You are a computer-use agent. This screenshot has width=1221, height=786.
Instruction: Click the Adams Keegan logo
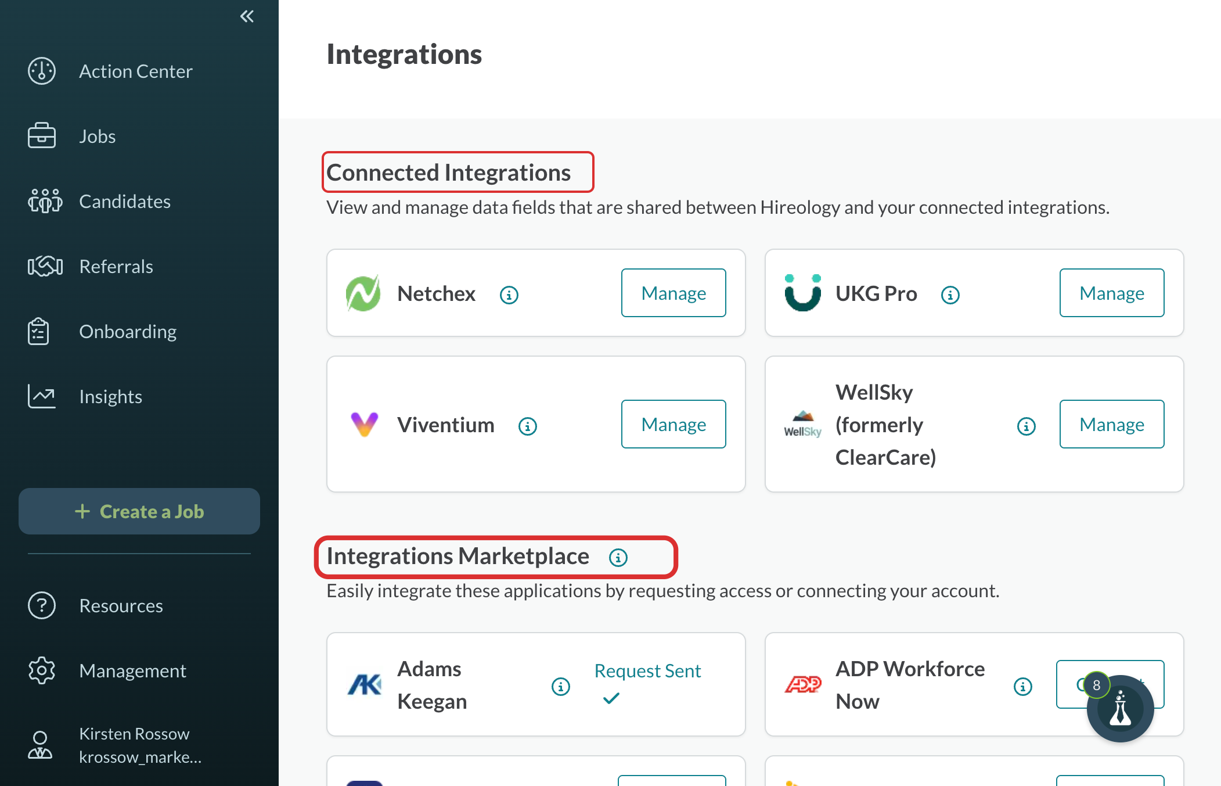pos(365,684)
